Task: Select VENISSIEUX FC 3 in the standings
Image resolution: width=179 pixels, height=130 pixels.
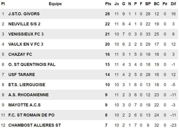Action: 26,34
